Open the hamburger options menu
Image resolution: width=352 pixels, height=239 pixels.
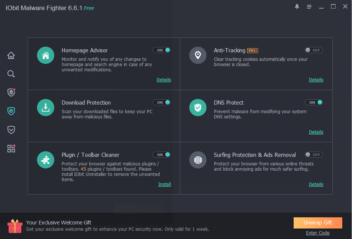click(x=309, y=7)
